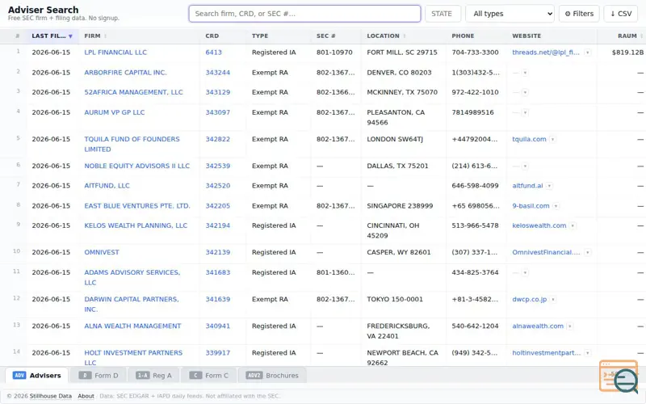Select SEC number 801-10970
Viewport: 646px width, 404px height.
pos(334,53)
